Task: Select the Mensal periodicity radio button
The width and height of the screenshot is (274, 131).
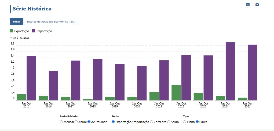Action: [x=61, y=122]
